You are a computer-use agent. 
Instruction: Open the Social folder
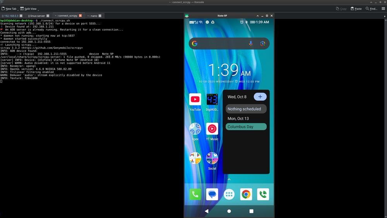[x=212, y=158]
